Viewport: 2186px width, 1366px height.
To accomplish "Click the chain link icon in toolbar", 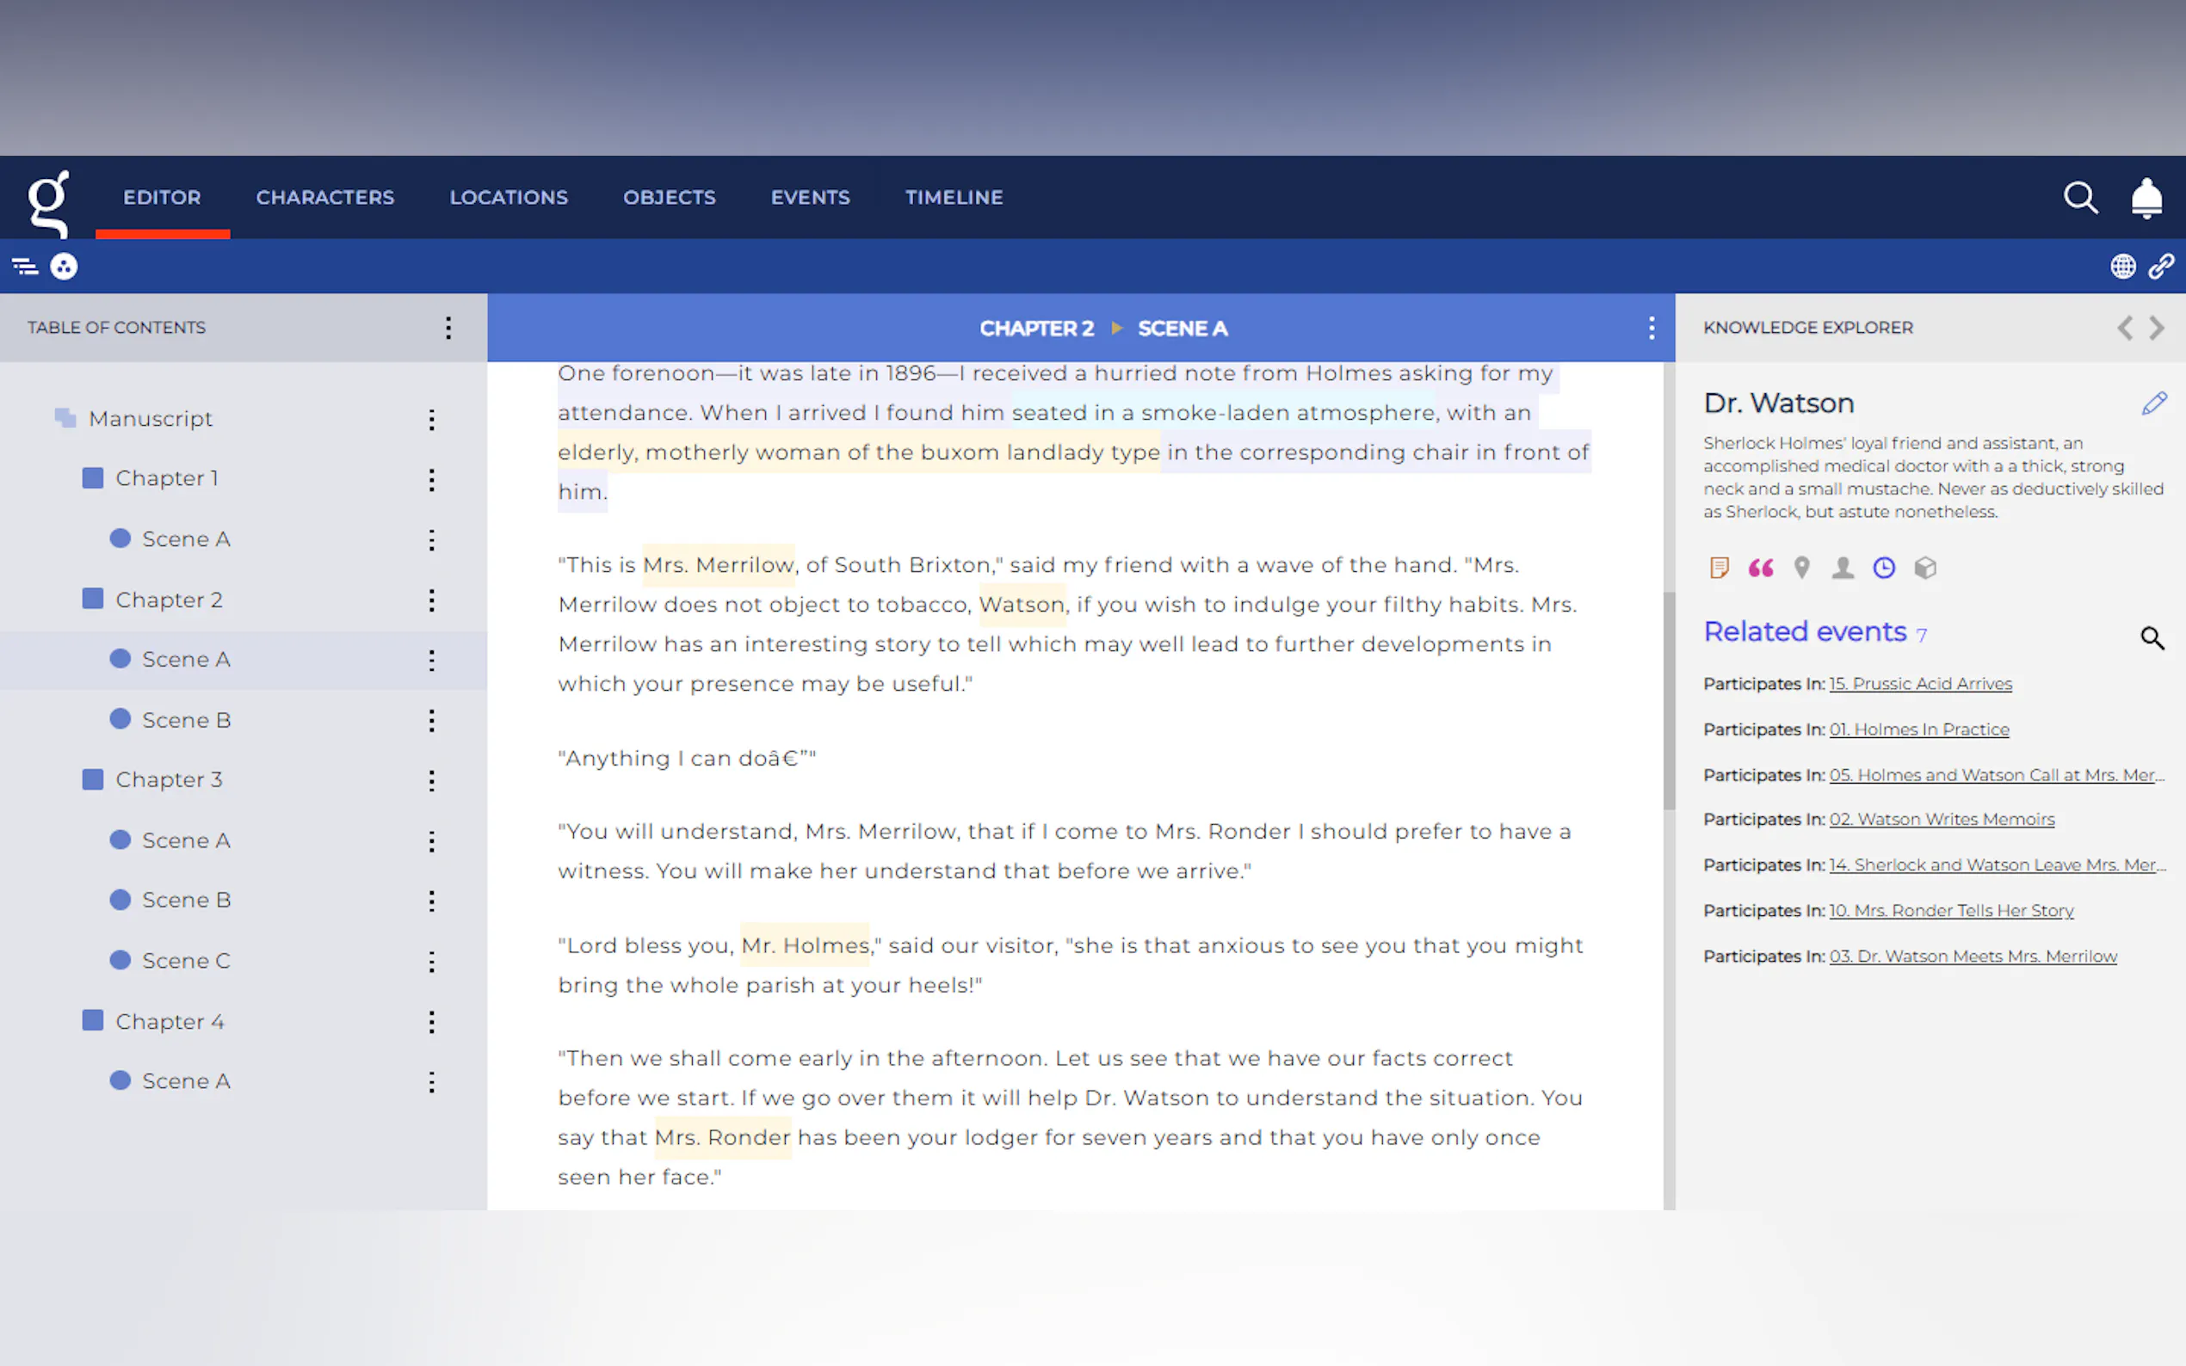I will click(2161, 267).
